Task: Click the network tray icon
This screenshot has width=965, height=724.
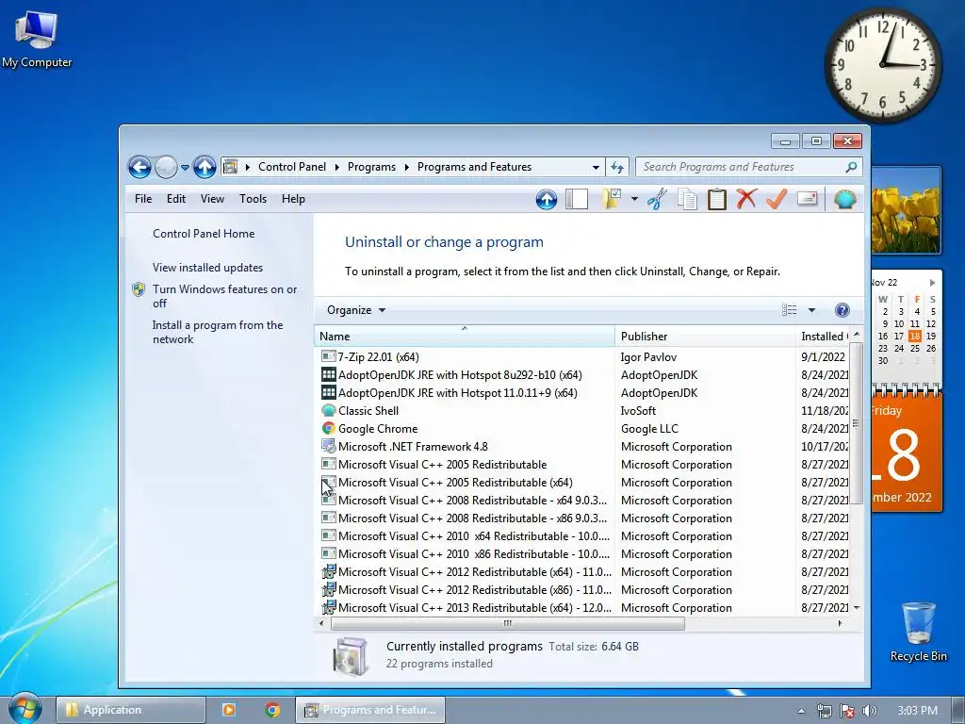Action: coord(824,711)
